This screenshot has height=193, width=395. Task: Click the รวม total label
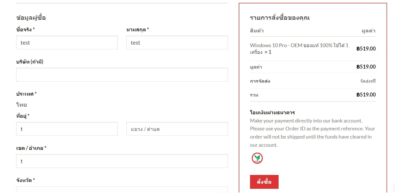254,95
